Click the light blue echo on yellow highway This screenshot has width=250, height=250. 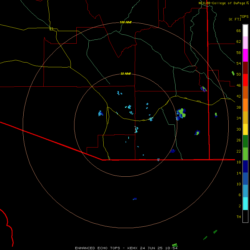pos(151,119)
